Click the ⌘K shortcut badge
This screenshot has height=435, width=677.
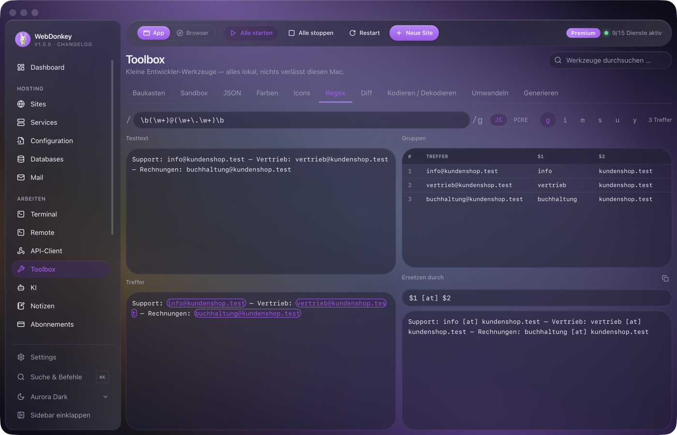coord(103,377)
